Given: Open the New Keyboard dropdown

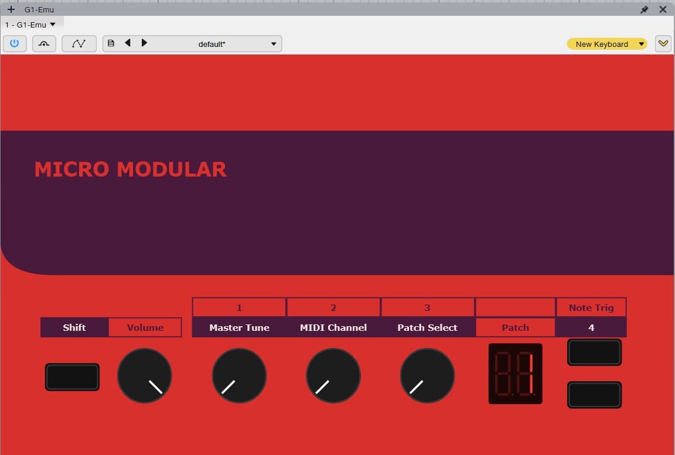Looking at the screenshot, I should point(606,44).
